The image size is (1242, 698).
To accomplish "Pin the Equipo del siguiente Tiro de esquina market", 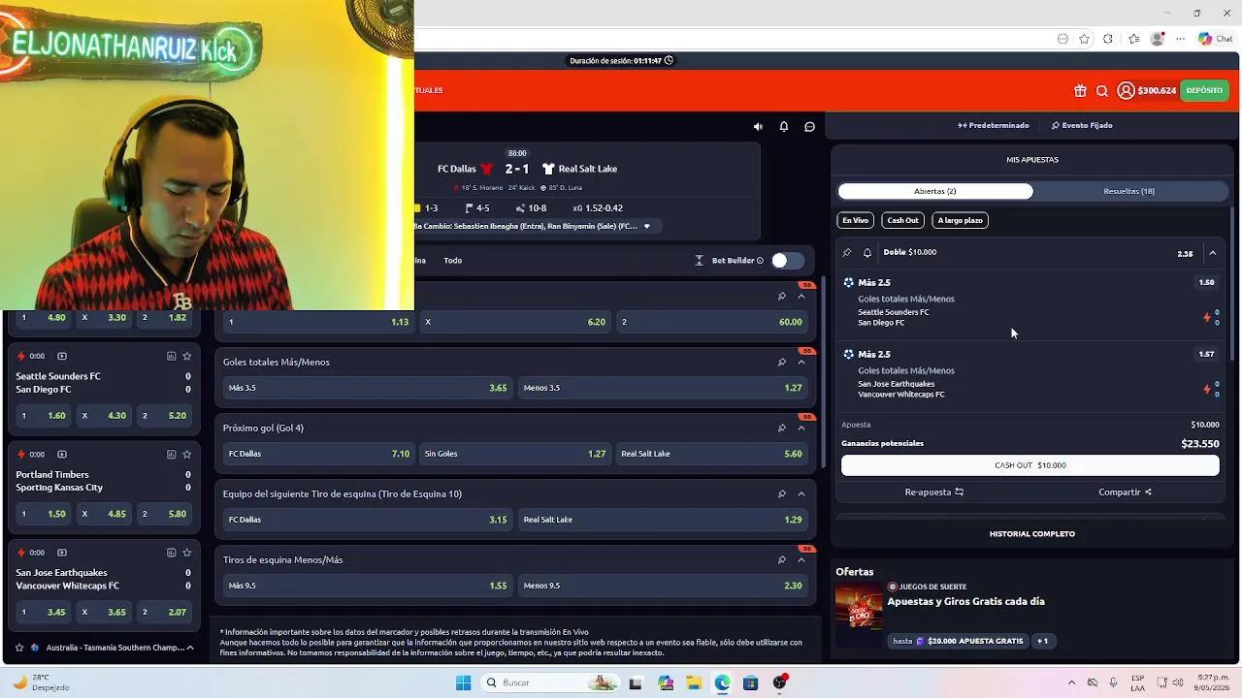I will tap(782, 493).
